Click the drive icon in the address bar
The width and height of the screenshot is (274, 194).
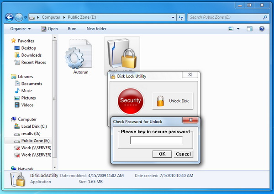point(32,17)
